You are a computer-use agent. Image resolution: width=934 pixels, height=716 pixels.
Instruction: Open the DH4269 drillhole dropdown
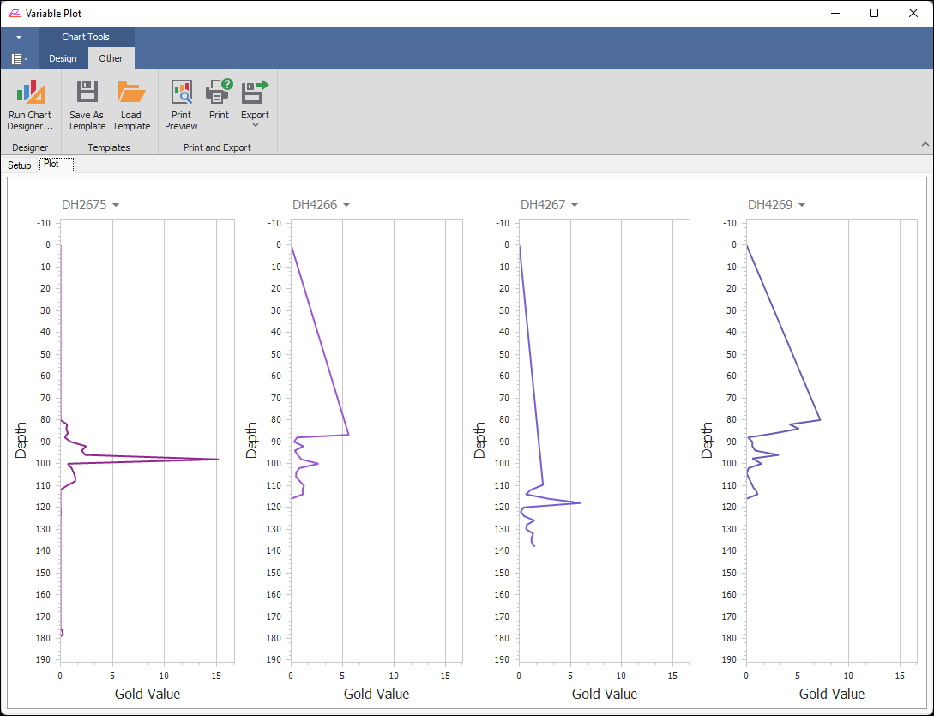point(802,205)
